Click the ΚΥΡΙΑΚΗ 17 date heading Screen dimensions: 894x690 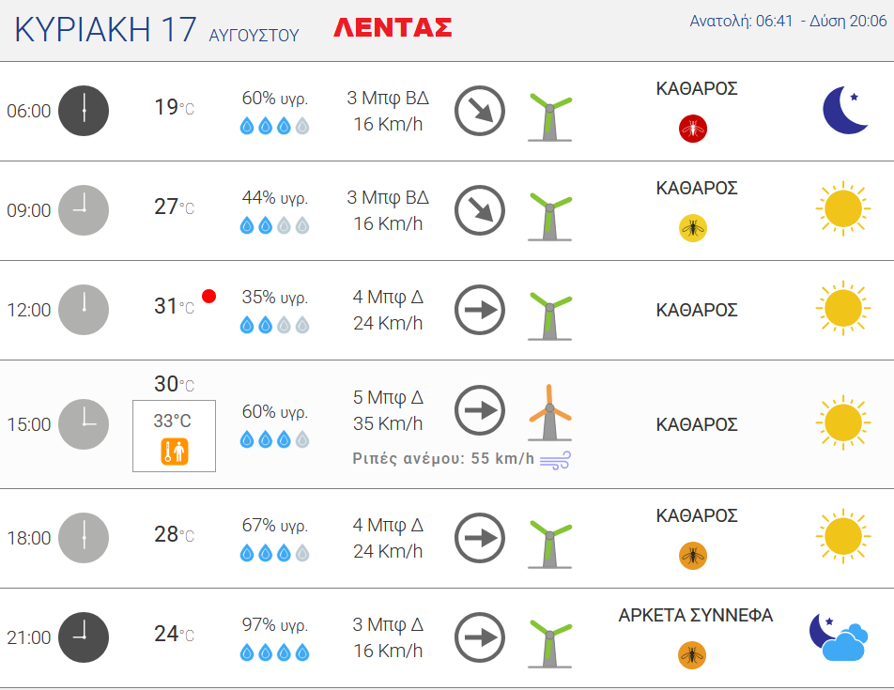(105, 29)
